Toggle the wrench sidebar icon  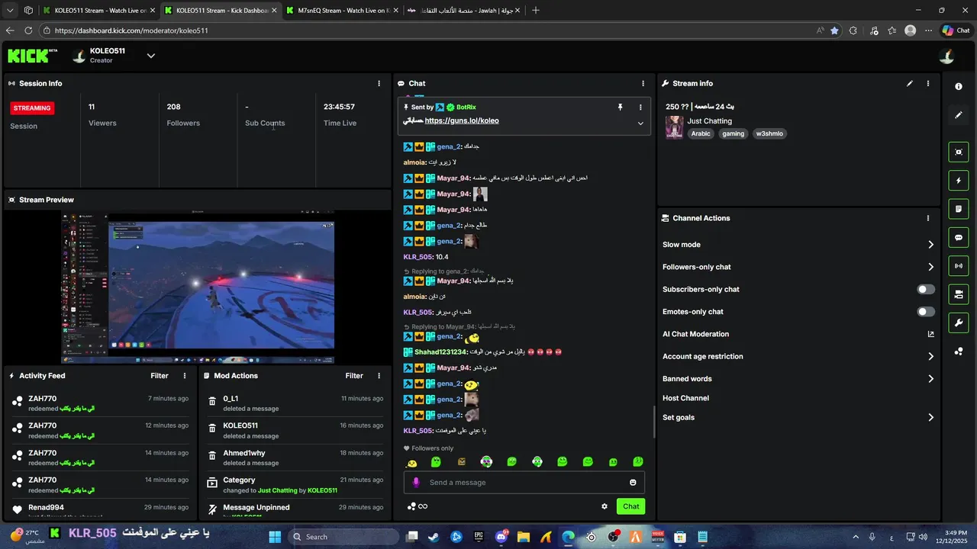click(959, 323)
